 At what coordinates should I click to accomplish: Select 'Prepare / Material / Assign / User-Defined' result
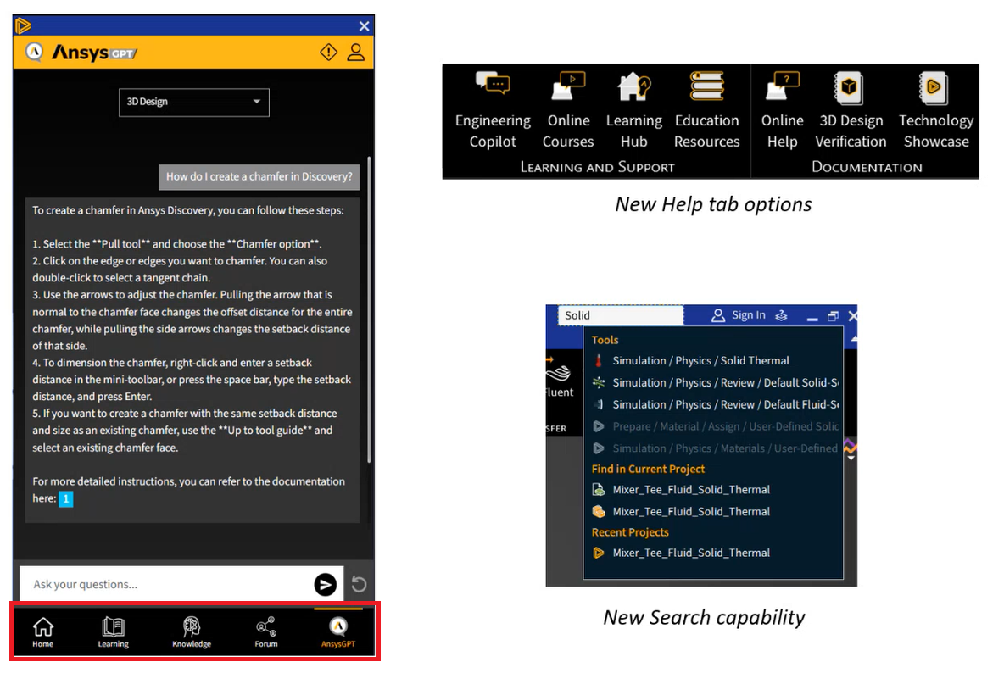(713, 426)
